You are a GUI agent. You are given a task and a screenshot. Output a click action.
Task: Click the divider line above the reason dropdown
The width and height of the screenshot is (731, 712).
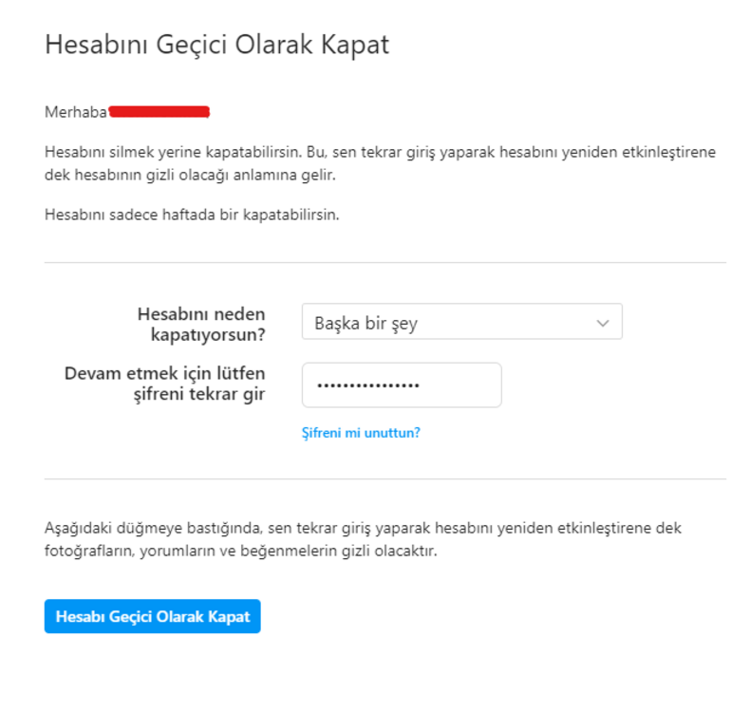(384, 263)
